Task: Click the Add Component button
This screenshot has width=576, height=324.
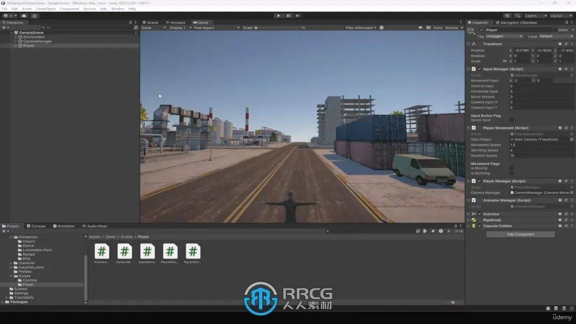Action: [521, 234]
